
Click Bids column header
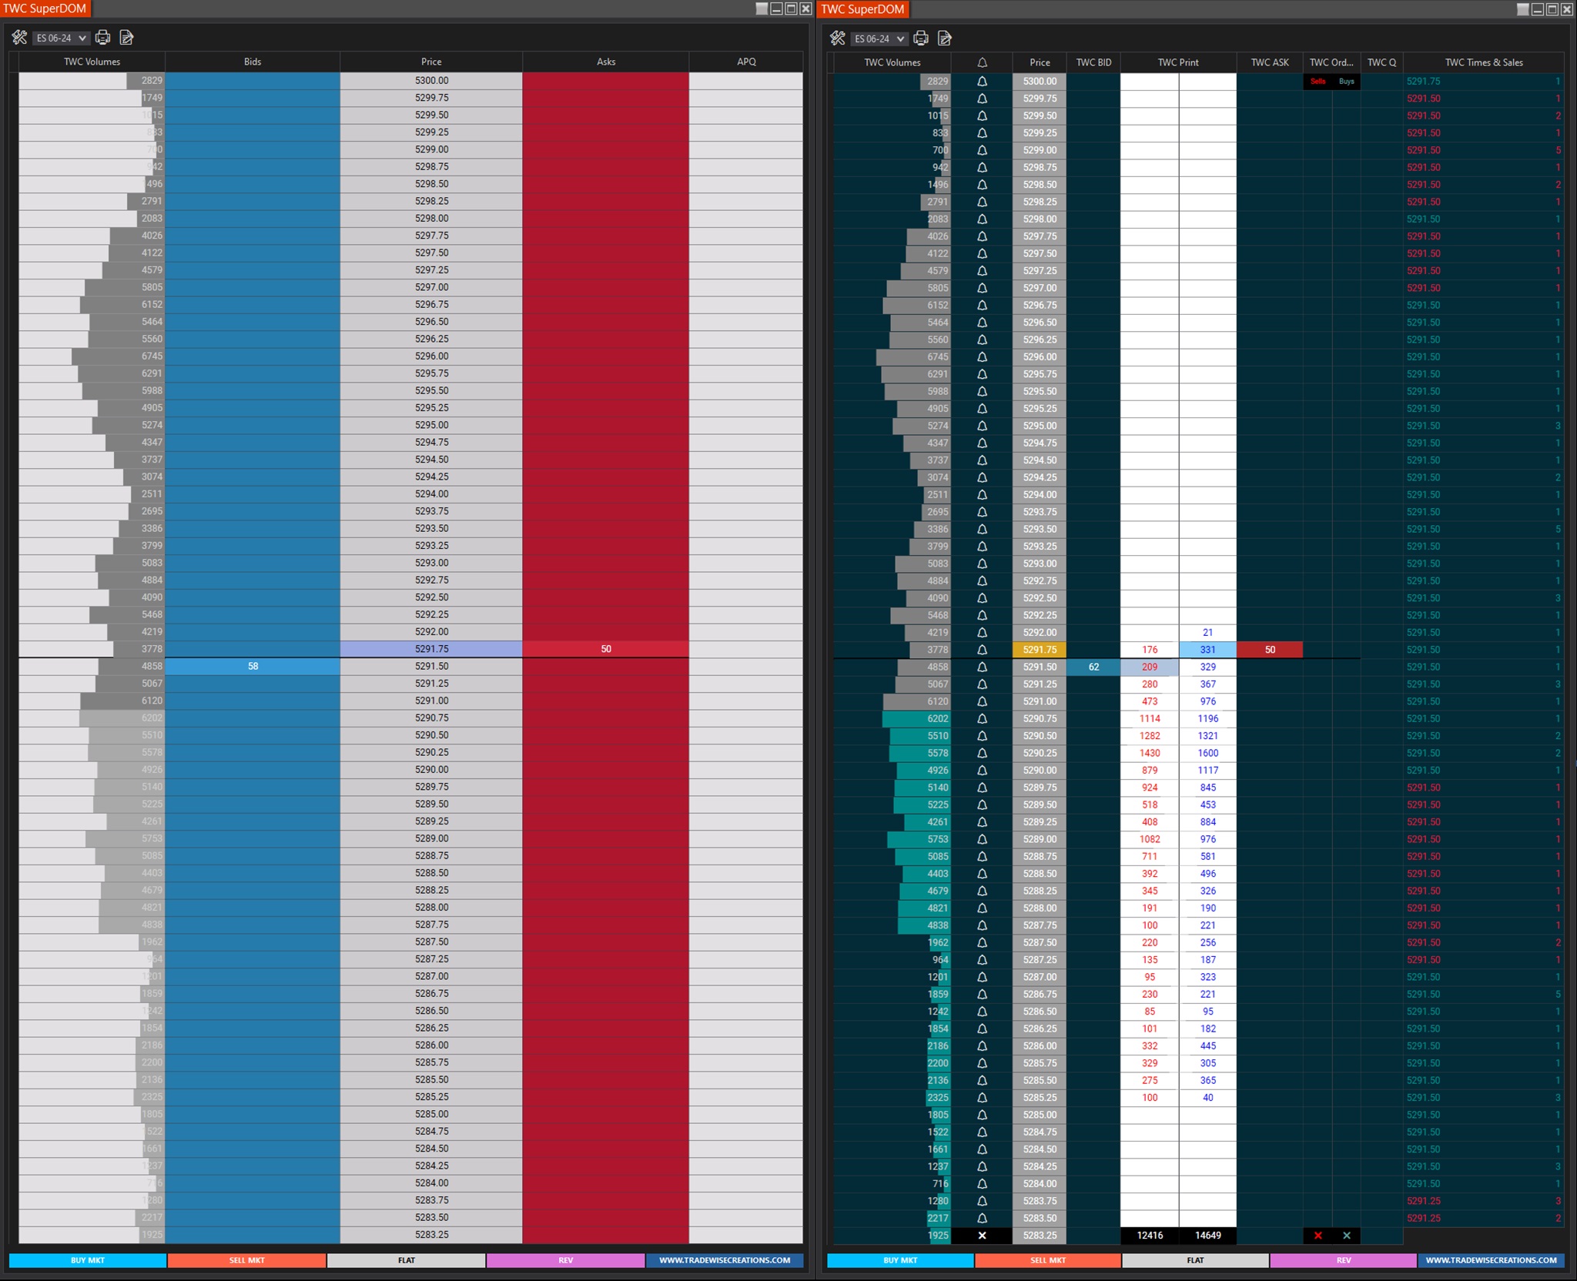[x=253, y=62]
